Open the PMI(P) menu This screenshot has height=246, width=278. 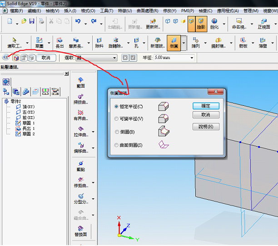pos(188,11)
